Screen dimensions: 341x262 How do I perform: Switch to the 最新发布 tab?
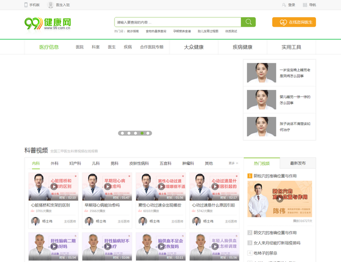(297, 163)
